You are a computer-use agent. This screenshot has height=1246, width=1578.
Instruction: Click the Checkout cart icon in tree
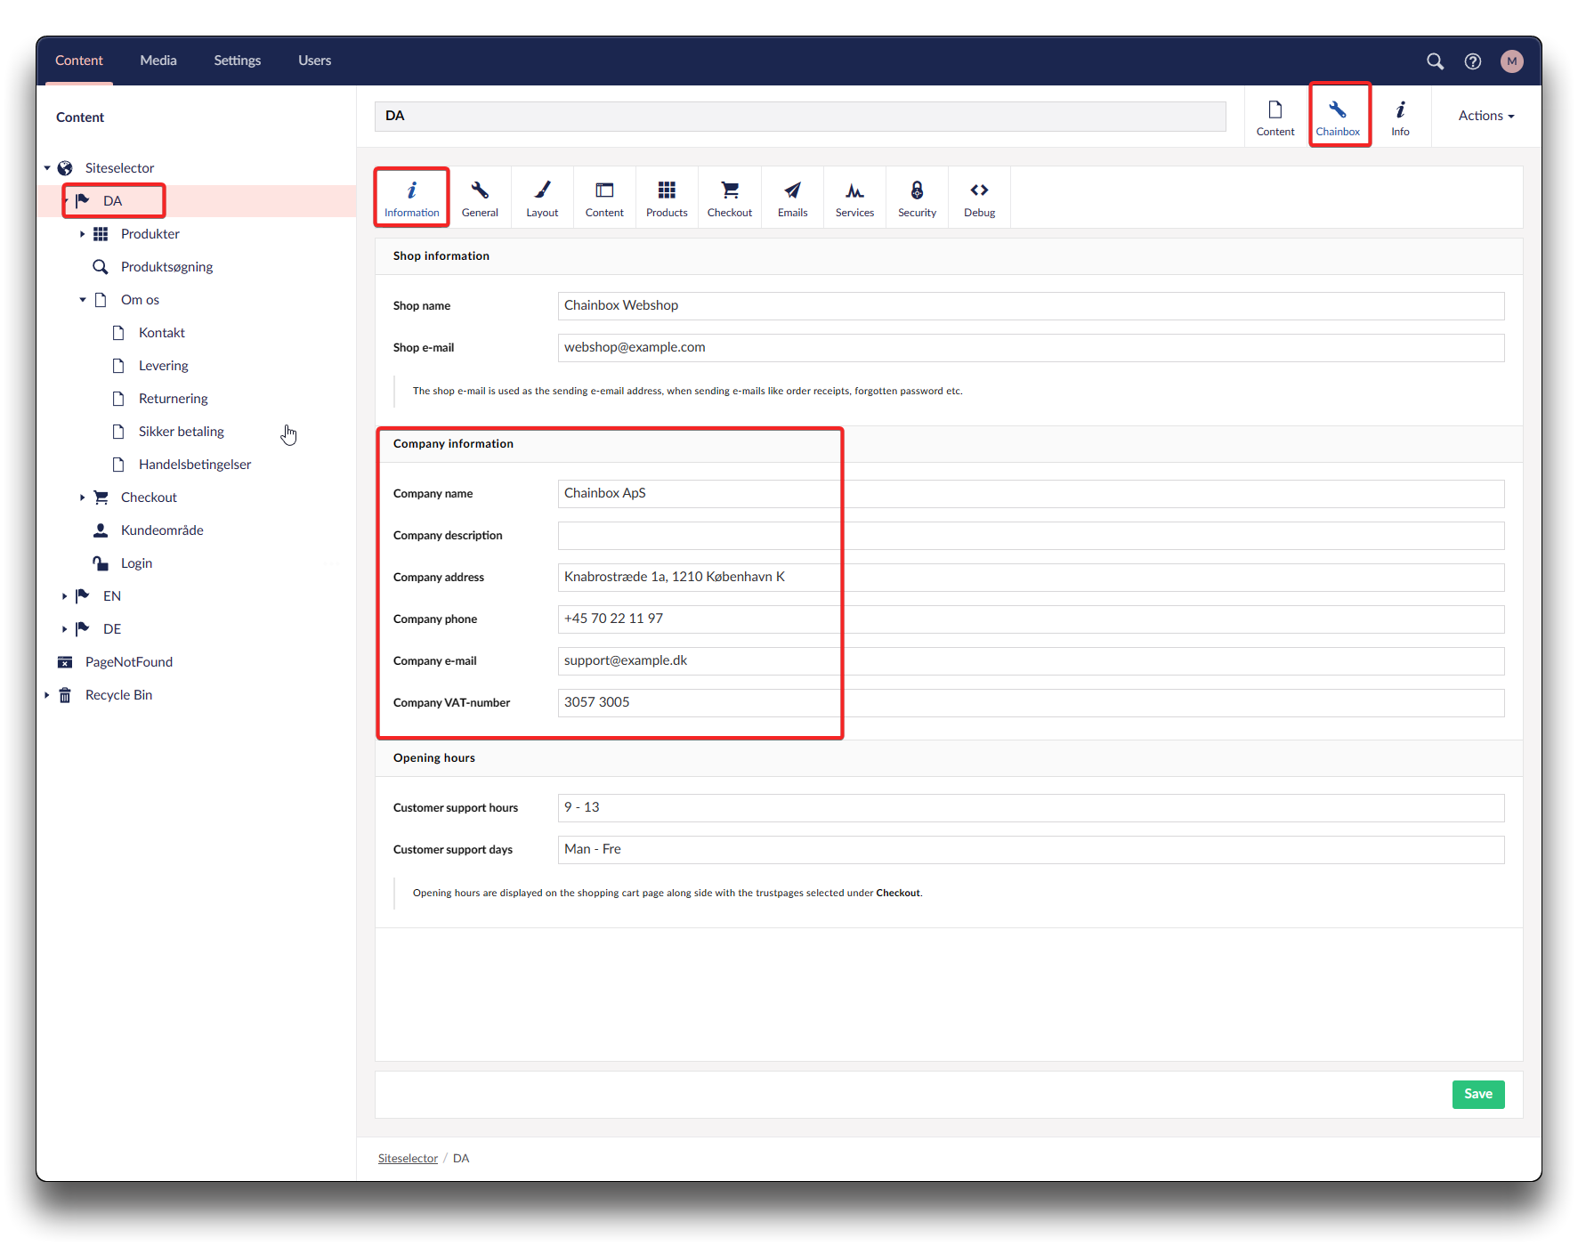(x=101, y=498)
